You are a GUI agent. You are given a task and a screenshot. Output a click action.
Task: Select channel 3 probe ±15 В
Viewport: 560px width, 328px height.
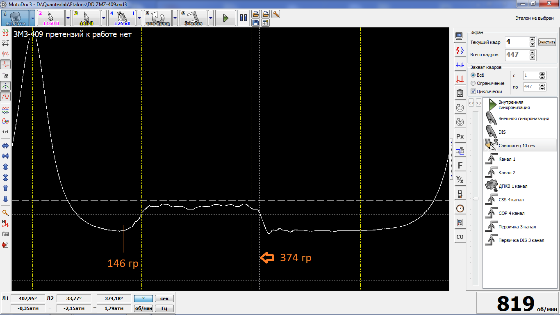tap(87, 18)
